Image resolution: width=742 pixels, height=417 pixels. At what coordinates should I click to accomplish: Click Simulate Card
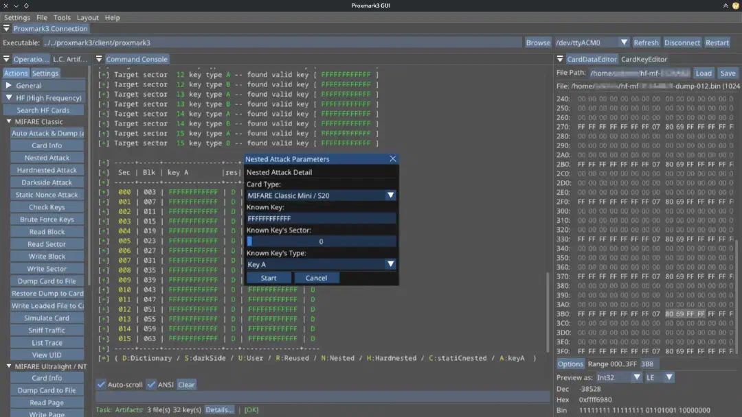[47, 318]
